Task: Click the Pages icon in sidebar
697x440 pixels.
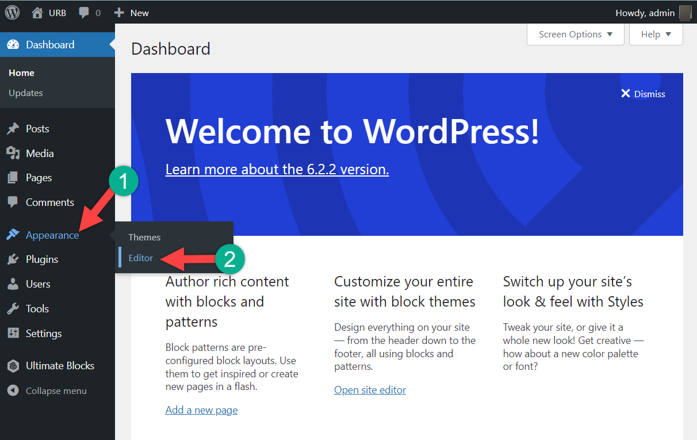Action: pos(13,178)
